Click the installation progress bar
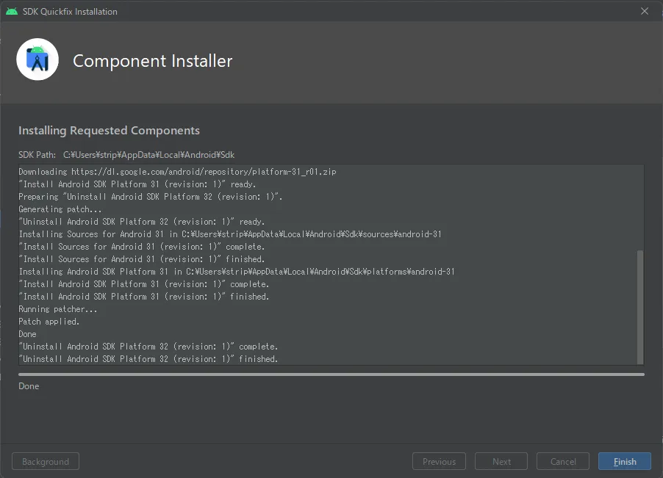The width and height of the screenshot is (663, 478). tap(331, 374)
